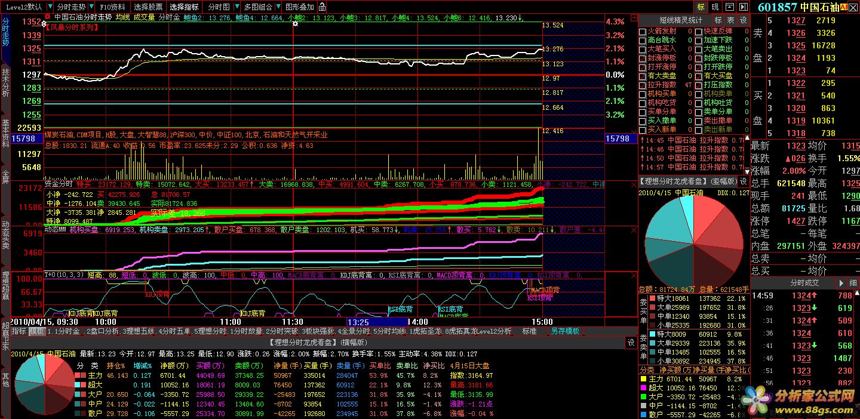Uncheck the 拉升指数 checkbox
The image size is (860, 419).
[642, 85]
